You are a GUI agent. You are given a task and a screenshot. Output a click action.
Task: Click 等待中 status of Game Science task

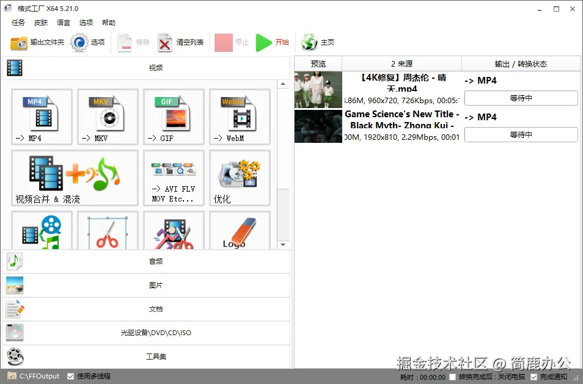[521, 134]
